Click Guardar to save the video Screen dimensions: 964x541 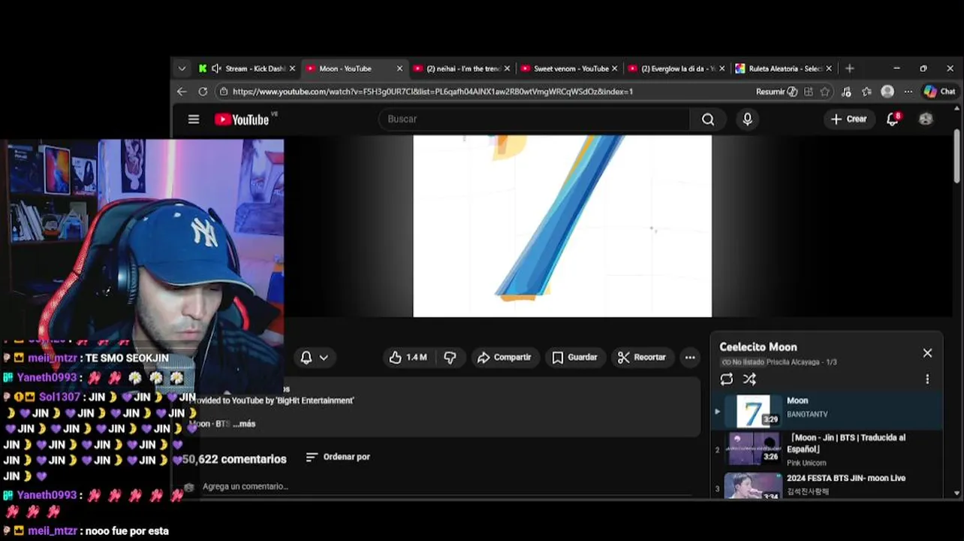point(575,358)
